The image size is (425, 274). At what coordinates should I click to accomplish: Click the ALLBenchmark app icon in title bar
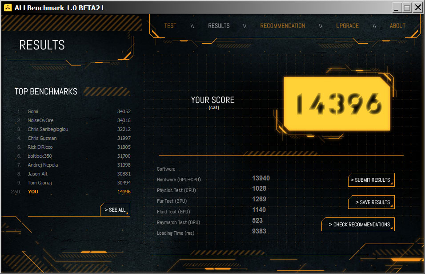coord(8,8)
